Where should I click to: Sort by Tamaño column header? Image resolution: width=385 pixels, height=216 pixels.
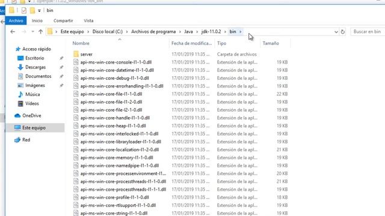[271, 43]
